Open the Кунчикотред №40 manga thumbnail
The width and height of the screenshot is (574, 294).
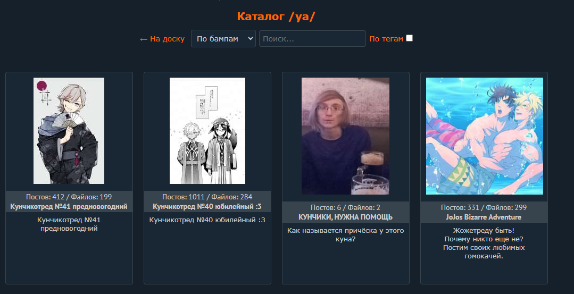(207, 131)
